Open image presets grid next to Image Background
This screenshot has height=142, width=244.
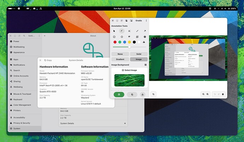click(x=145, y=65)
